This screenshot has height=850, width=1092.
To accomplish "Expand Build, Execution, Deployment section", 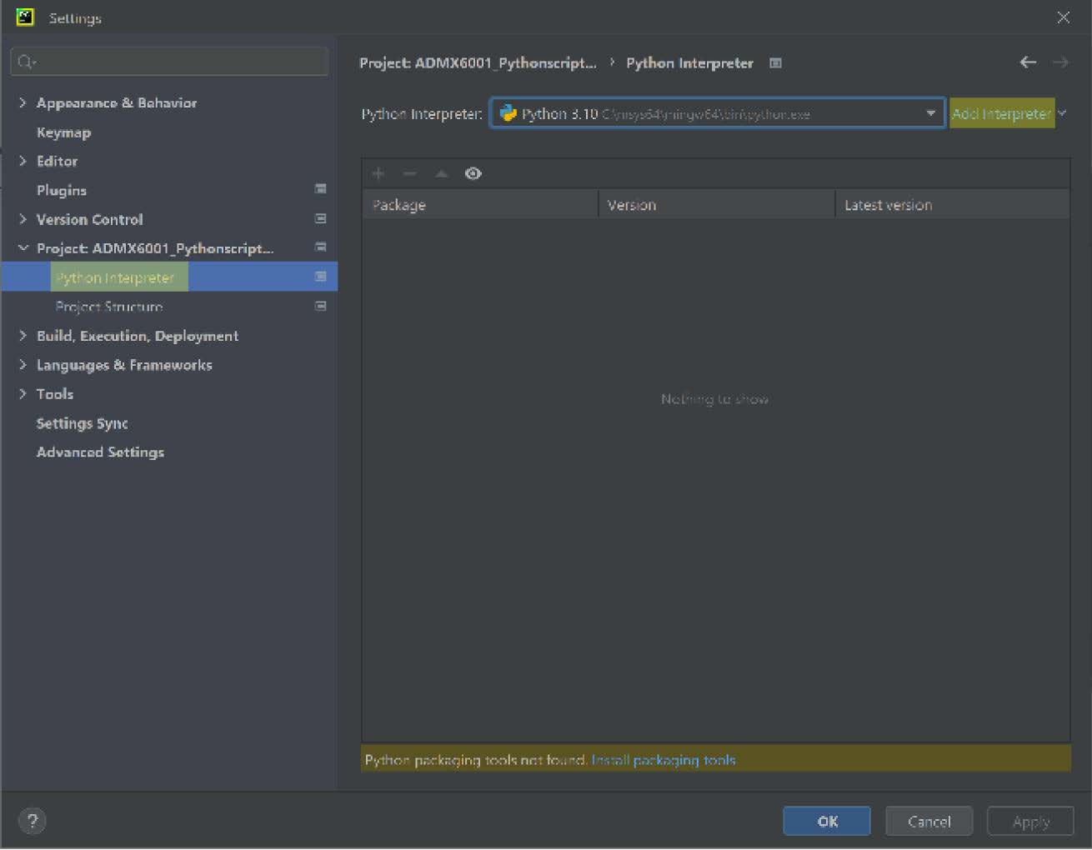I will click(x=23, y=336).
